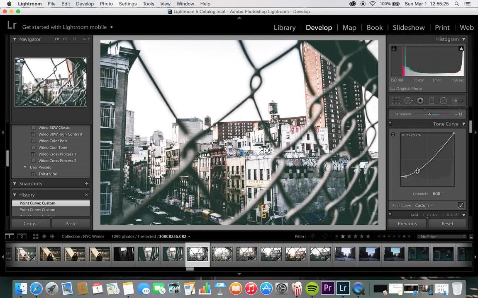Toggle the shadow clipping indicator in Histogram
The image size is (478, 298).
click(394, 48)
